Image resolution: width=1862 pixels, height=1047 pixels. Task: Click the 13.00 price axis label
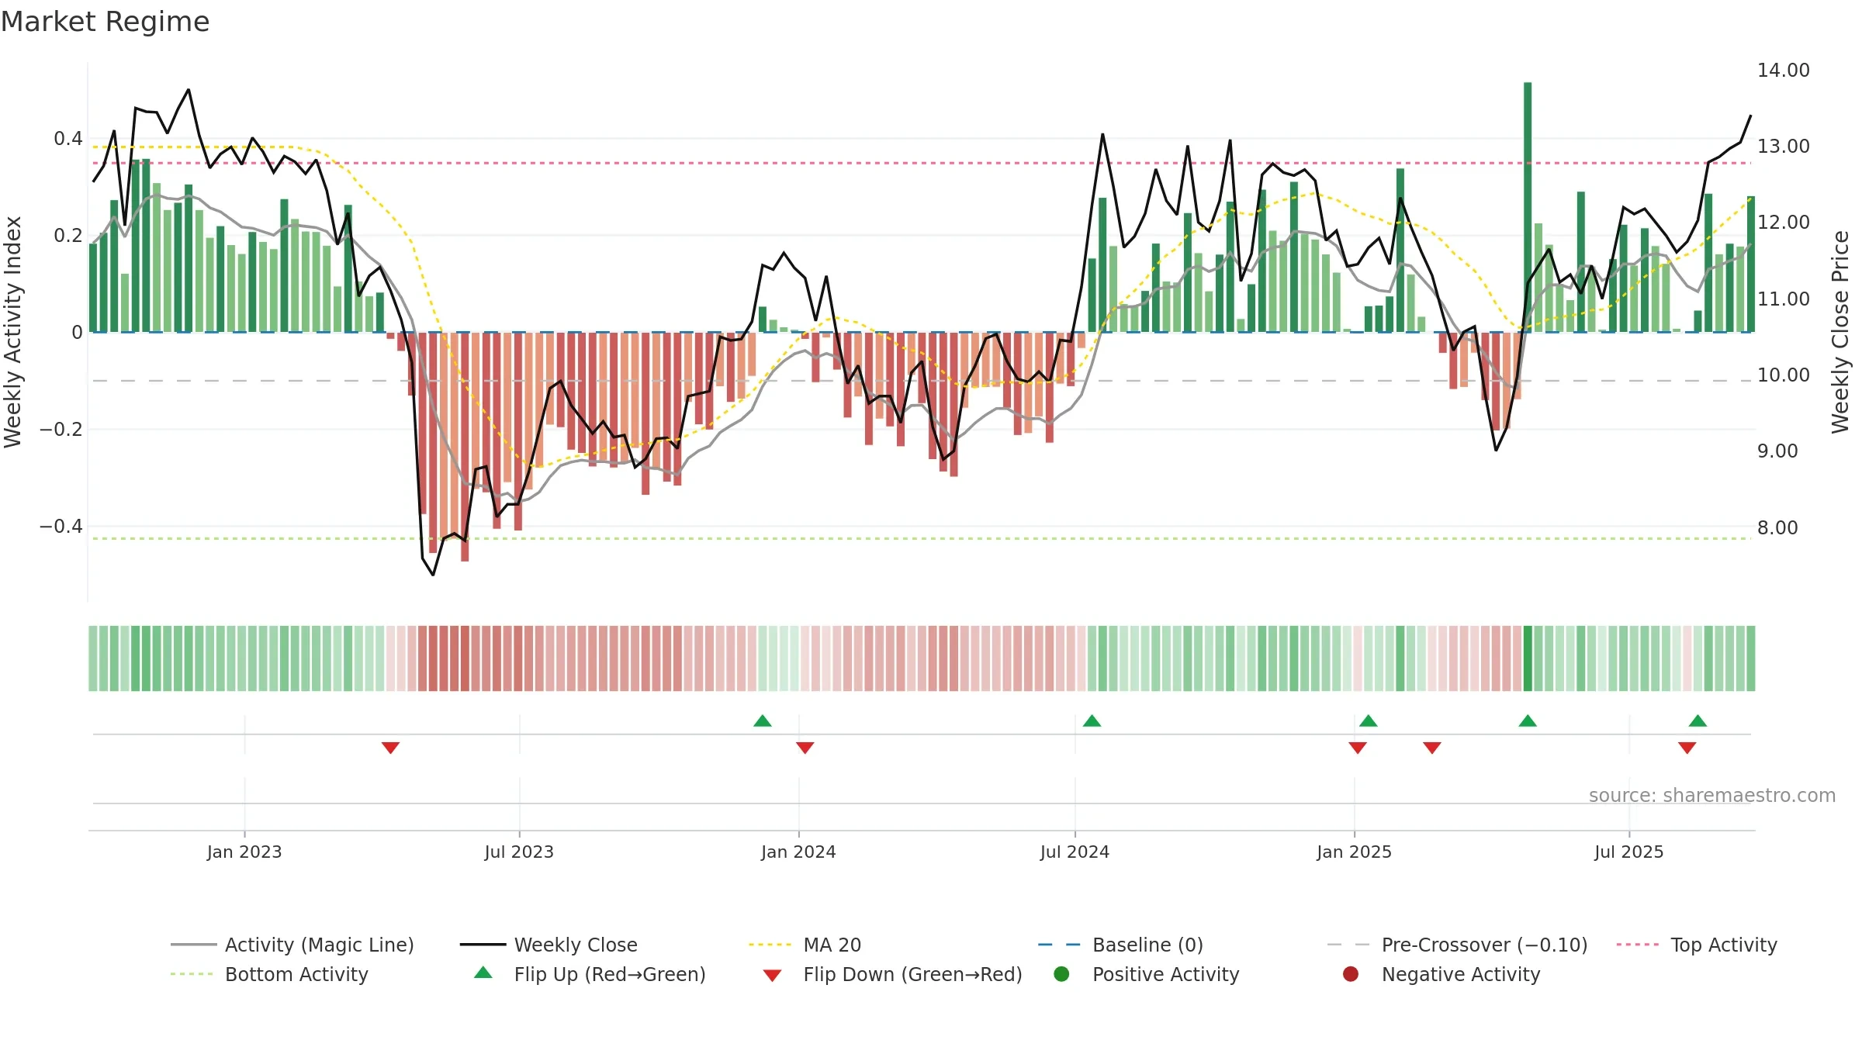pyautogui.click(x=1784, y=146)
